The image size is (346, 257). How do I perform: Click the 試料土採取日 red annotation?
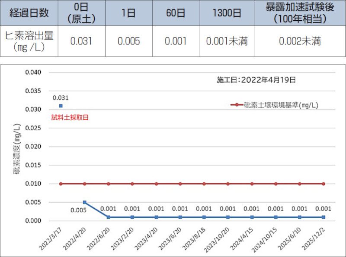pyautogui.click(x=70, y=117)
